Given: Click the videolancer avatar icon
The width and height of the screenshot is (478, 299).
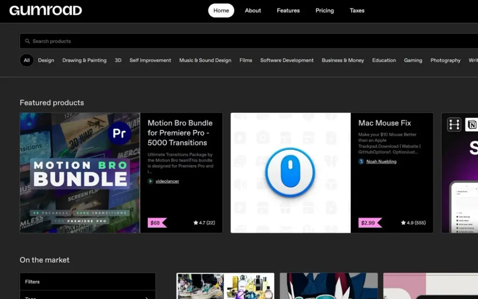Looking at the screenshot, I should click(x=150, y=181).
